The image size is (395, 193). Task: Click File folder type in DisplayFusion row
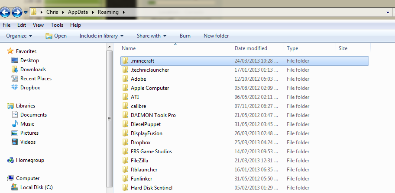[x=298, y=133]
